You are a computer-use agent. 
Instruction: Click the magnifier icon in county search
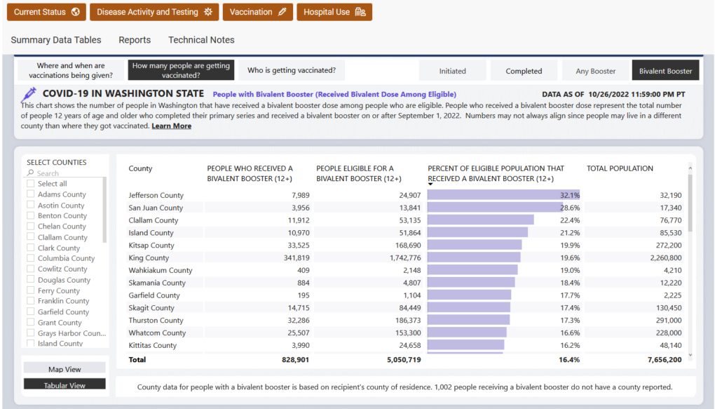[32, 173]
